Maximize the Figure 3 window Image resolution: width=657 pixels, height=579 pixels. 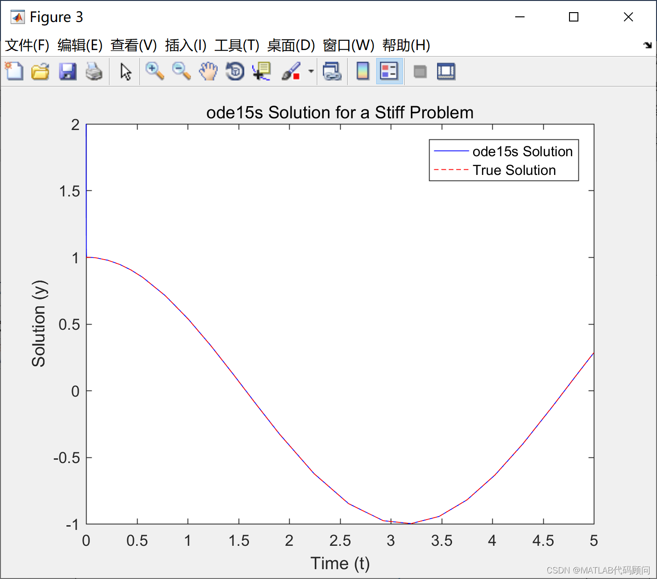pos(574,17)
